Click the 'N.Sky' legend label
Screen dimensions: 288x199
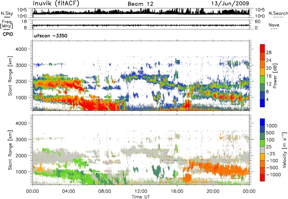(x=7, y=13)
